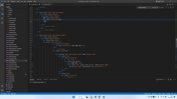Open the Terminal menu
177x99 pixels.
30,1
